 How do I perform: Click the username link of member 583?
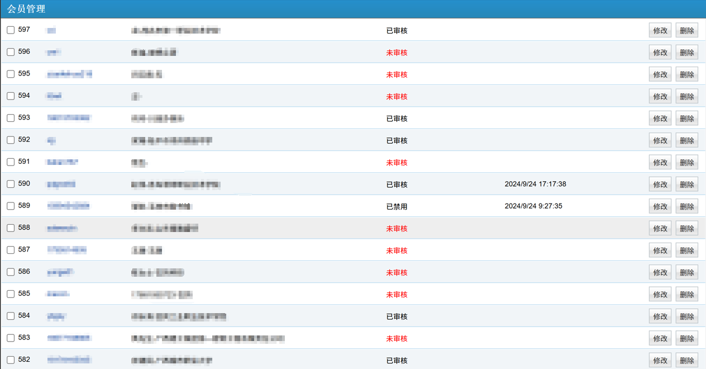(69, 338)
